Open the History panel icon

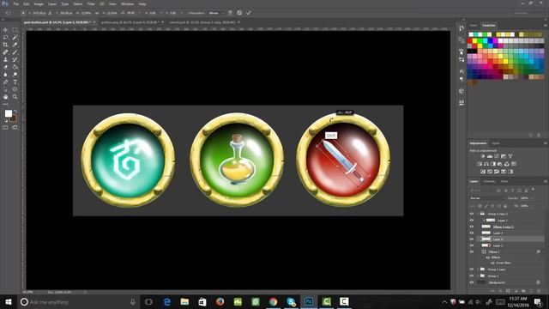462,28
